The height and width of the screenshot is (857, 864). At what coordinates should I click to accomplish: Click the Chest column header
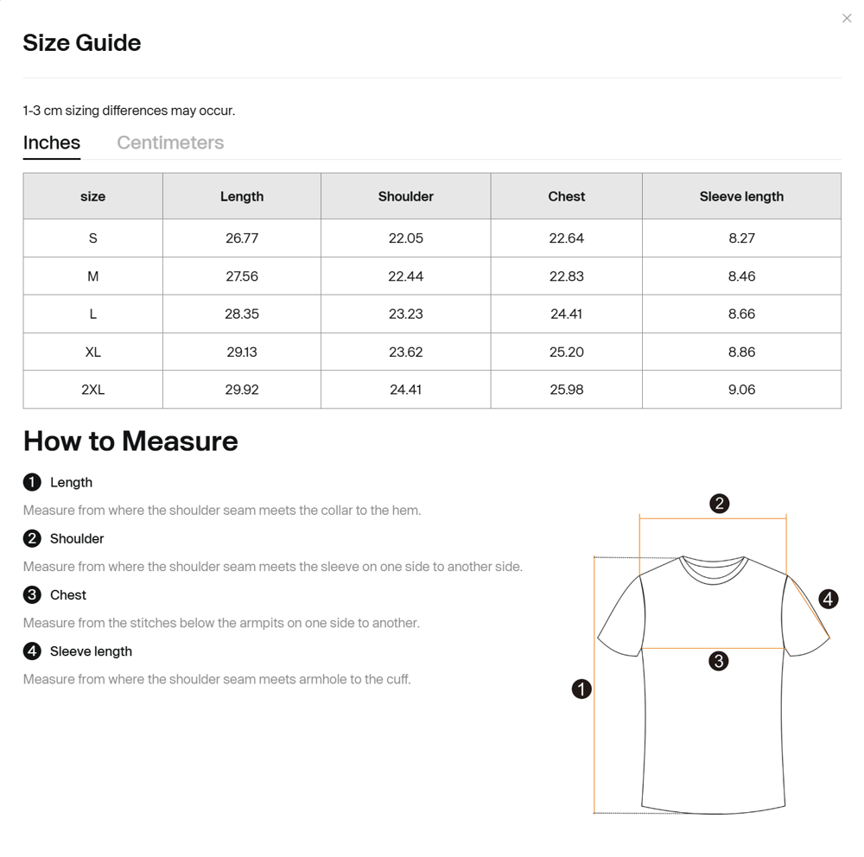coord(566,196)
